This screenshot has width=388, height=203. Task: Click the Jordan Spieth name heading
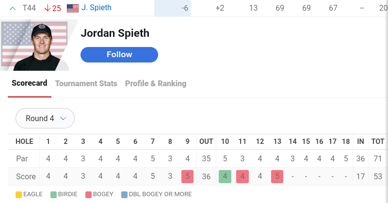(115, 33)
